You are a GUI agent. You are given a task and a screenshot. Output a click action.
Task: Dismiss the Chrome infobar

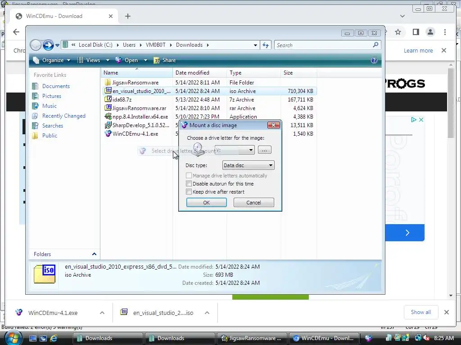tap(444, 50)
